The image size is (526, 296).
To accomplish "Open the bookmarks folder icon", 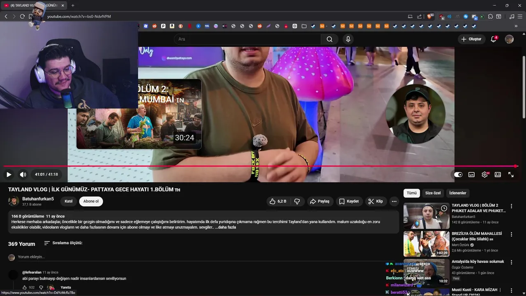I will (x=304, y=26).
